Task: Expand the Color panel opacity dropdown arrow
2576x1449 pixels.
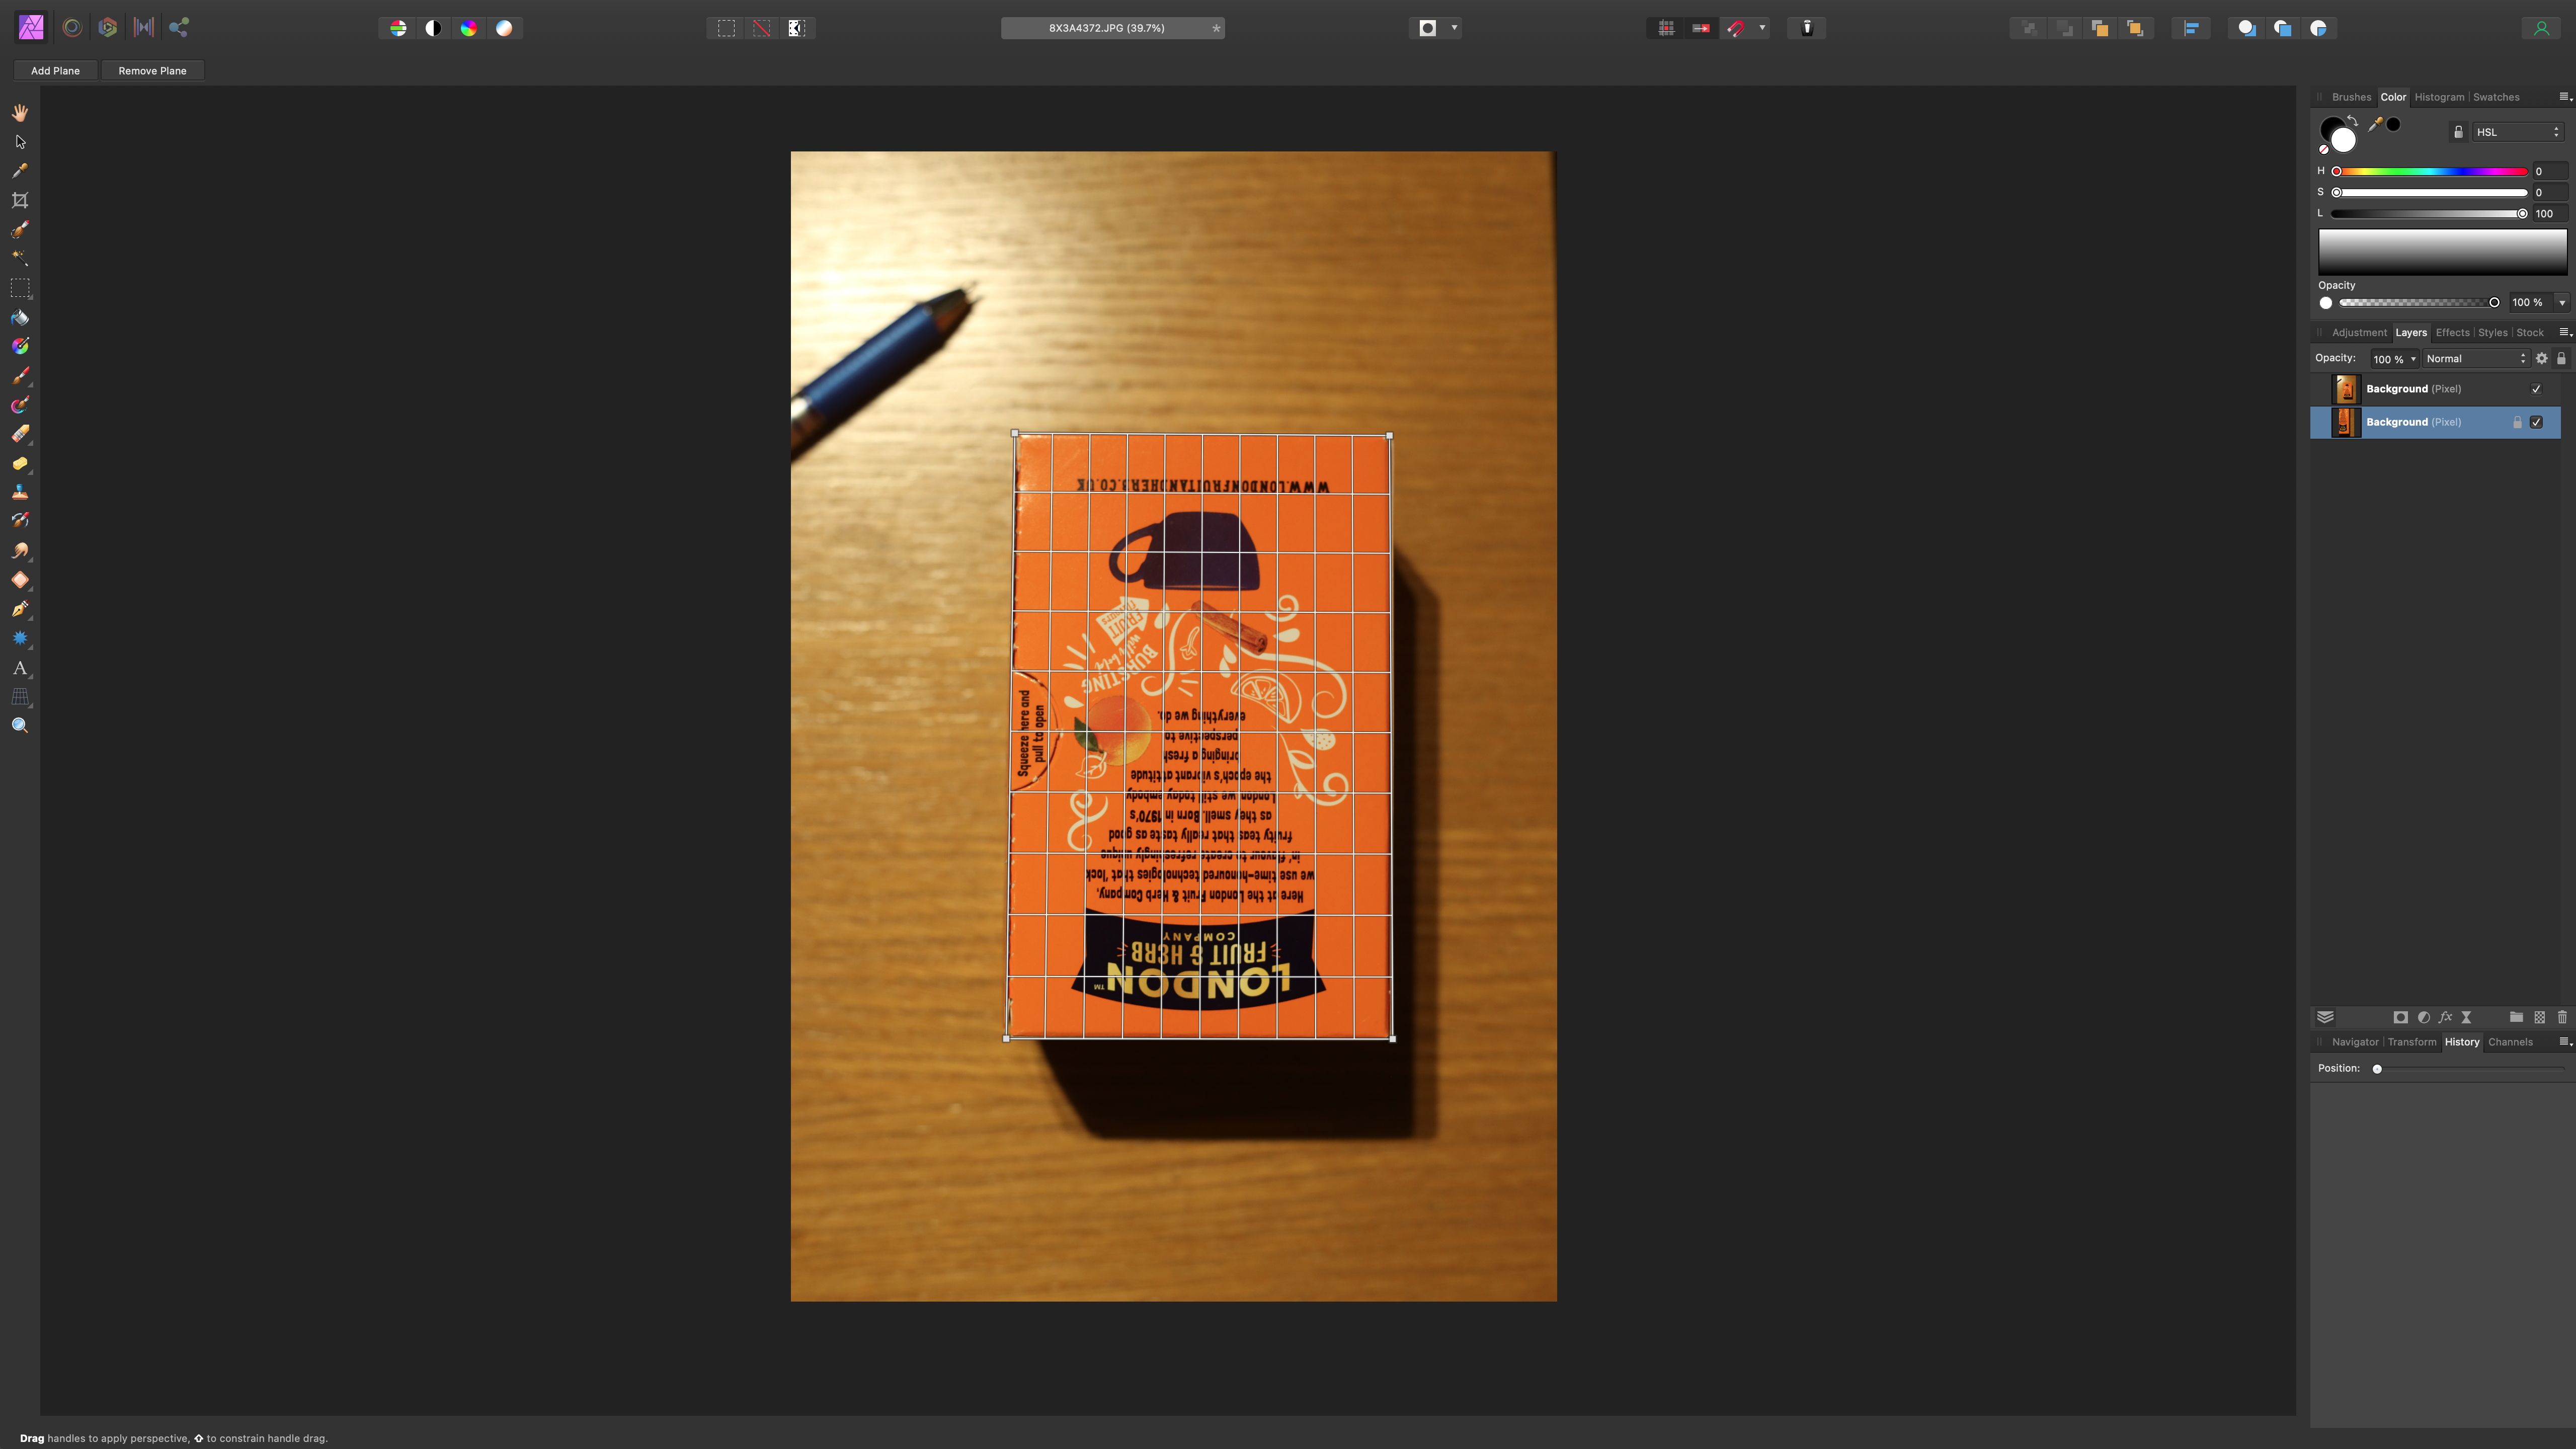Action: tap(2562, 302)
